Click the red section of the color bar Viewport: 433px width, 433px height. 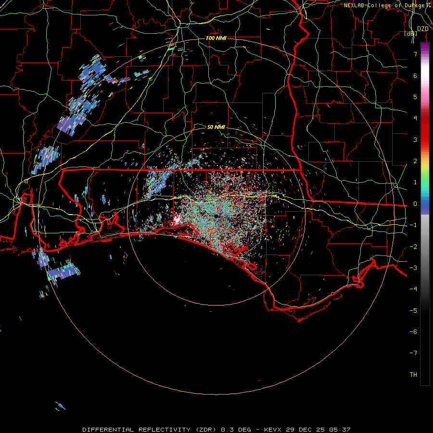click(x=425, y=130)
